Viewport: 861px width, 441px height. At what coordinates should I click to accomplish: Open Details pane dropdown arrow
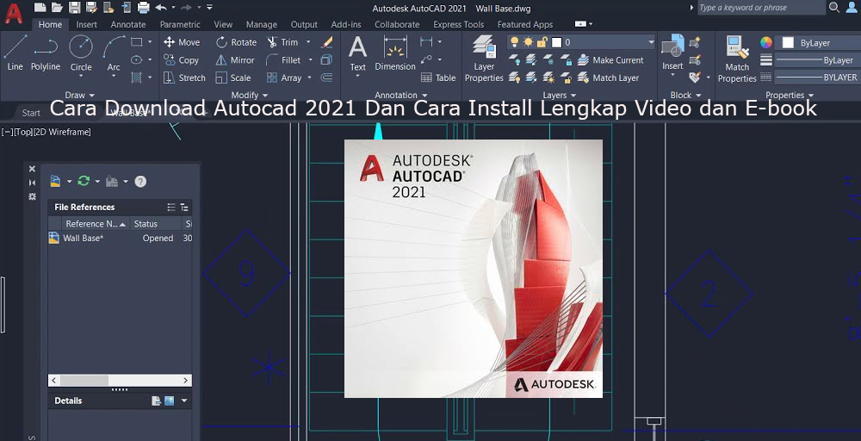coord(184,401)
